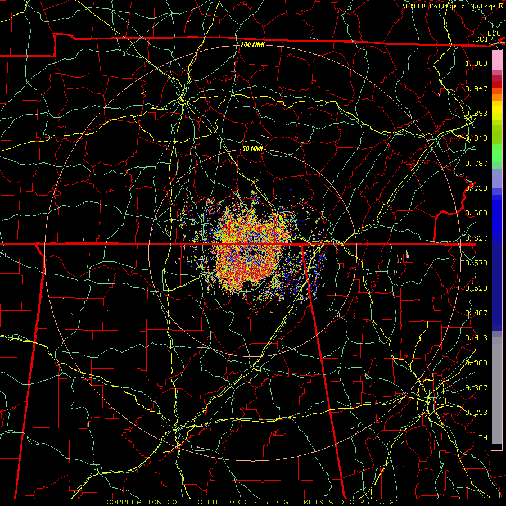Screen dimensions: 506x506
Task: Click the black radar site hole at echo center
Action: 252,252
